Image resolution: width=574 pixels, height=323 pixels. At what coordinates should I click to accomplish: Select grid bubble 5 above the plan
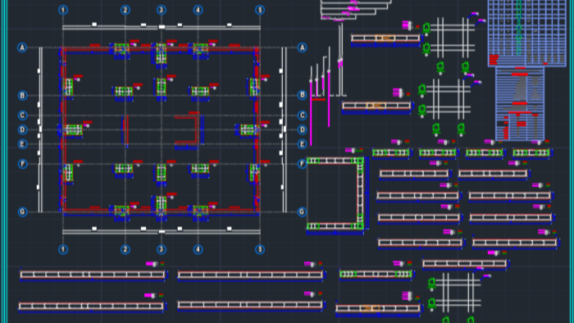click(x=260, y=10)
